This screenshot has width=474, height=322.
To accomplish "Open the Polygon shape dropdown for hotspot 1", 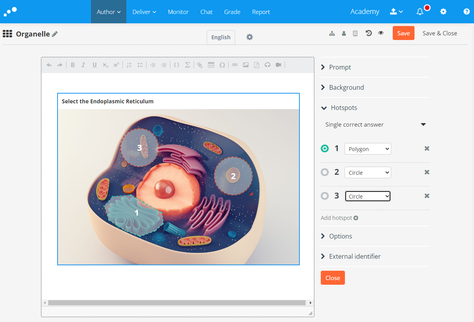I will coord(367,149).
